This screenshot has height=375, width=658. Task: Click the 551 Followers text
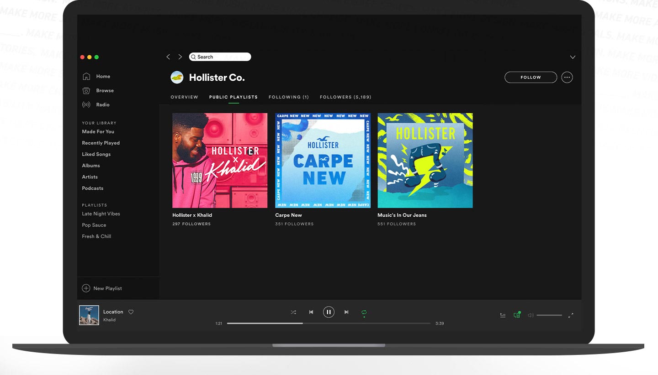coord(397,224)
